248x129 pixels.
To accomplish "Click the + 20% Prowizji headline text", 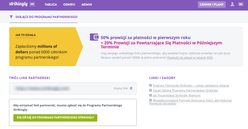I will 161,45.
